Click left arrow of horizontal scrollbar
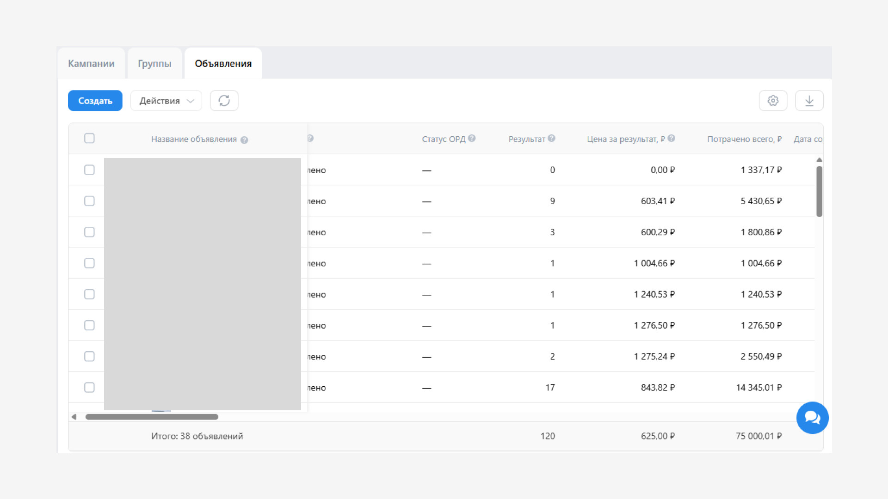Image resolution: width=888 pixels, height=499 pixels. coord(74,417)
